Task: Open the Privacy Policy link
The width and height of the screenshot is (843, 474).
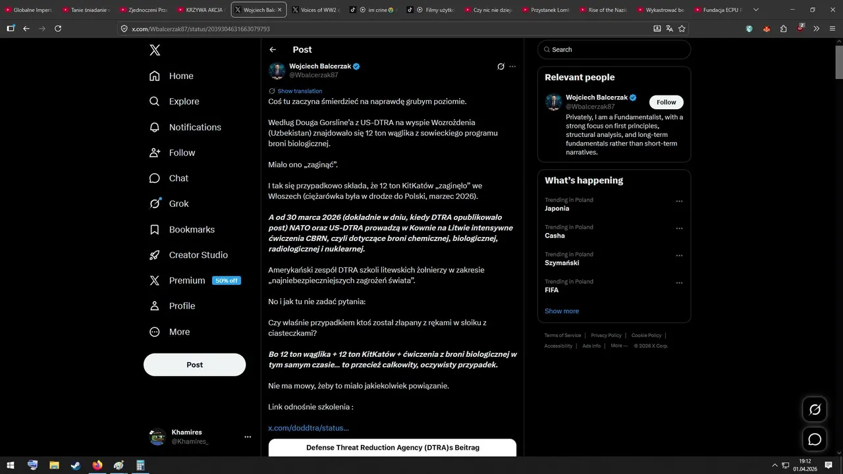Action: click(606, 336)
